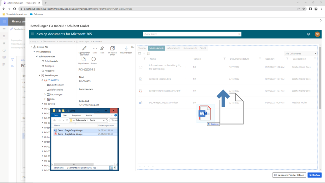
Task: Click the Eigenschaften bearbeiten pencil icon
Action: coord(84,48)
